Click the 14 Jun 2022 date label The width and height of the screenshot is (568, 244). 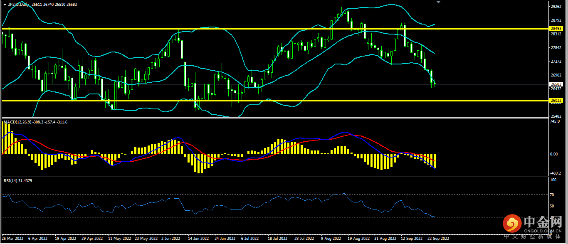click(198, 239)
